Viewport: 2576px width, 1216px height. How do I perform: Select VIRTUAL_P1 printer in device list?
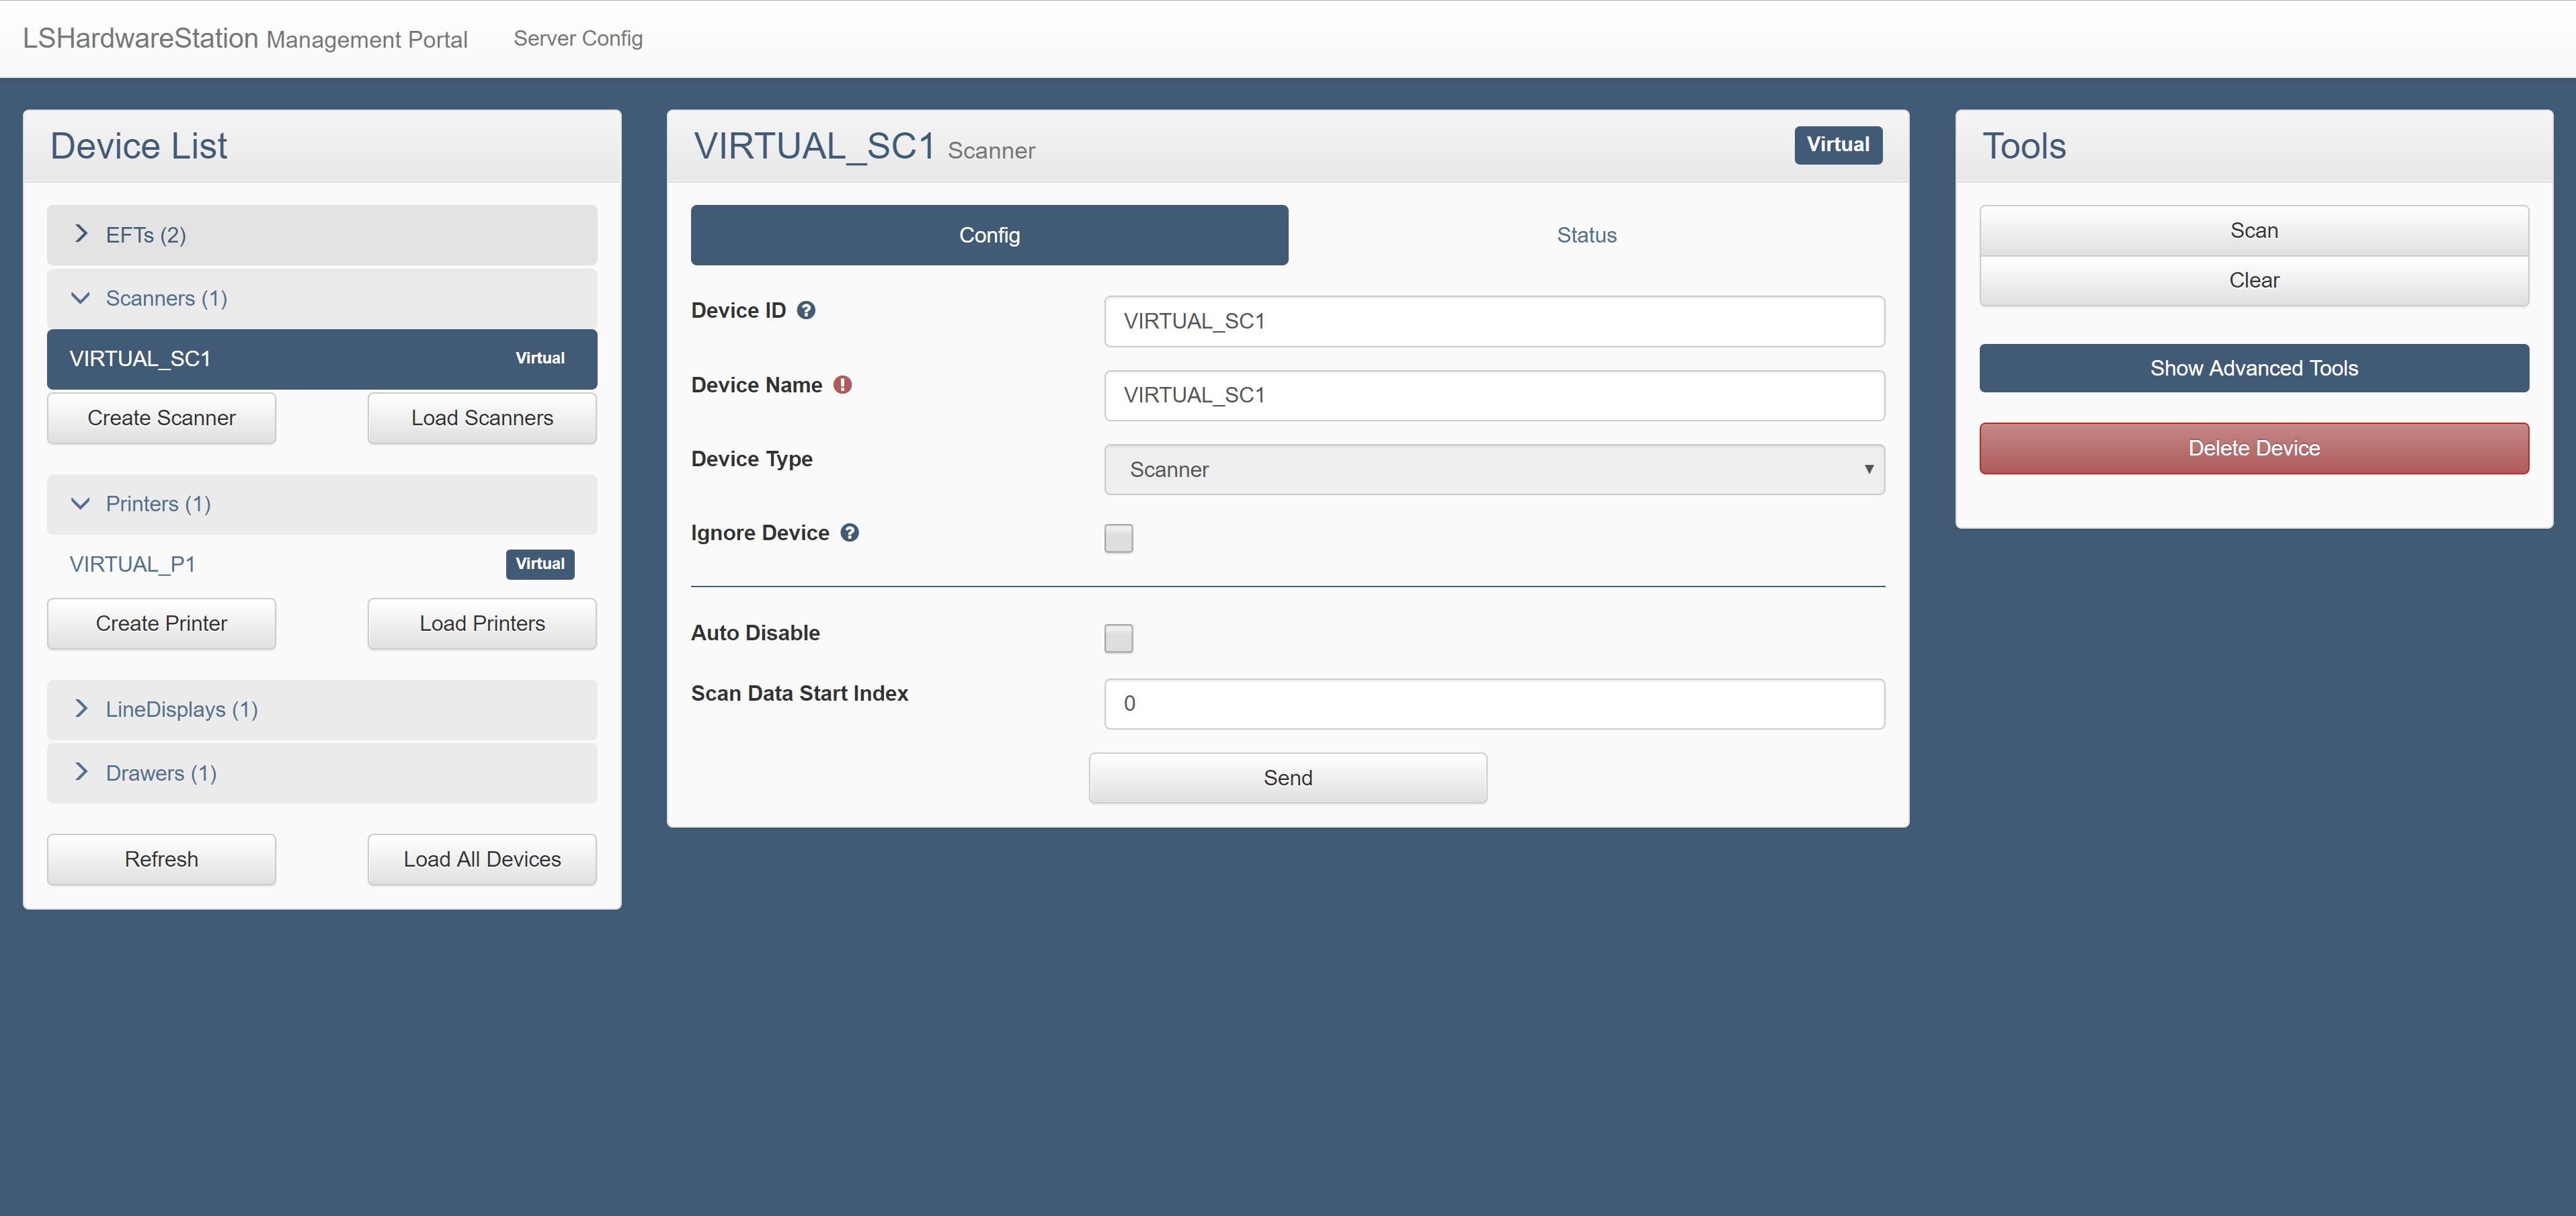pyautogui.click(x=133, y=564)
